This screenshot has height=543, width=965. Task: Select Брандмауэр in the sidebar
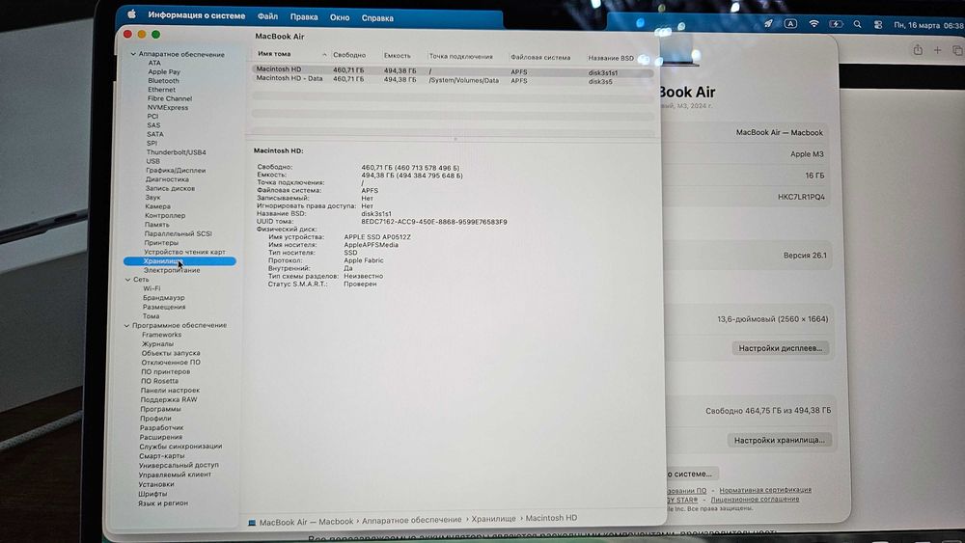[164, 298]
